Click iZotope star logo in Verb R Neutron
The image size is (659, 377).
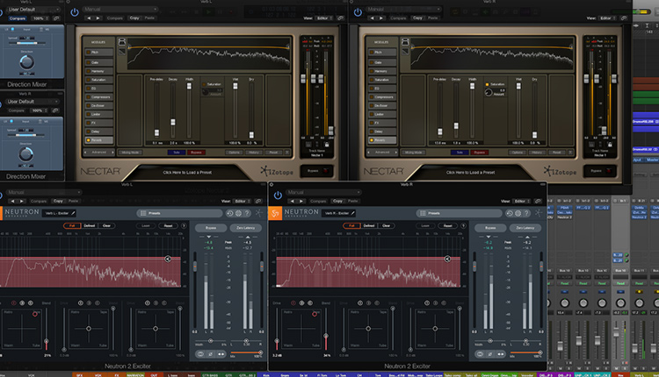click(x=539, y=213)
